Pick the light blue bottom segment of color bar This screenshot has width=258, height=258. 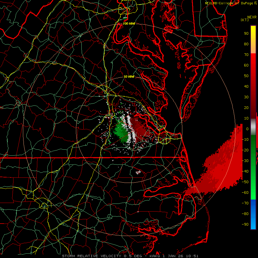pos(253,223)
